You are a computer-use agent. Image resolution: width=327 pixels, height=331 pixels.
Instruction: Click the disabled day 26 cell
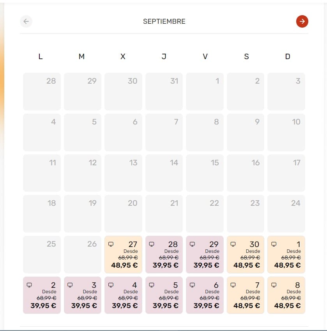click(83, 254)
